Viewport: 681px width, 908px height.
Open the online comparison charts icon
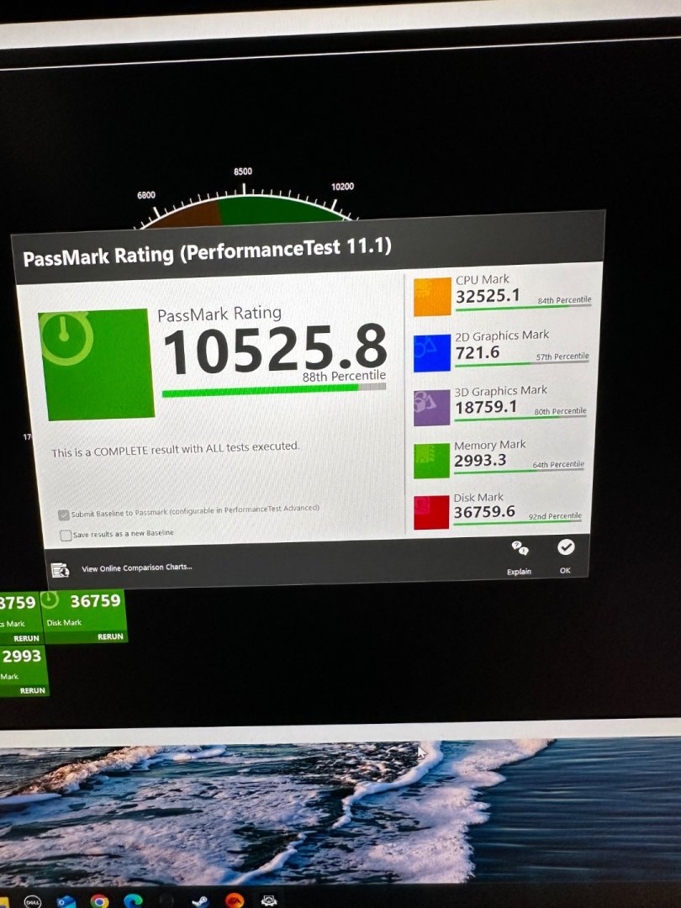60,570
